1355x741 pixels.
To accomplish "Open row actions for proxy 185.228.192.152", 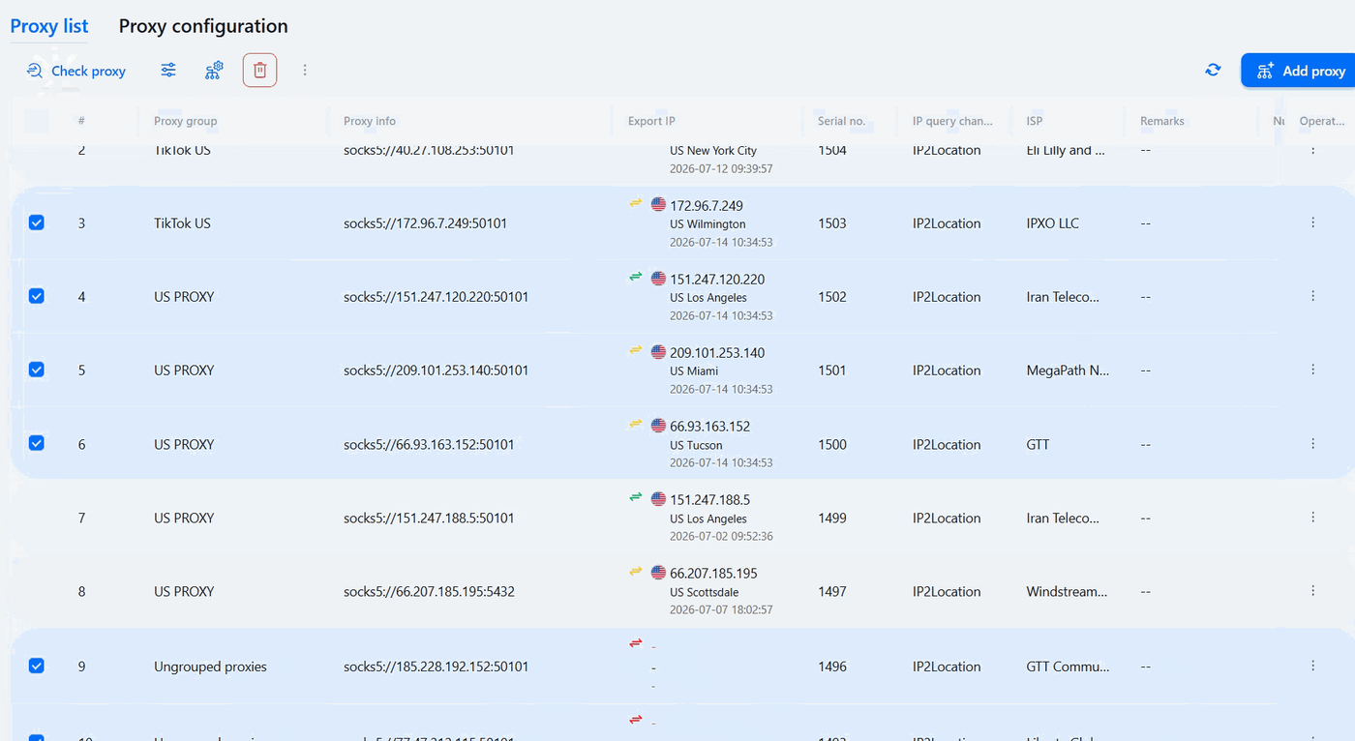I will [x=1312, y=666].
